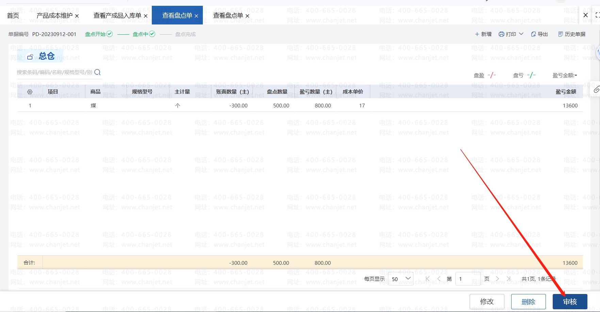The image size is (600, 312).
Task: Click the 盈亏金额 column header
Action: [566, 92]
